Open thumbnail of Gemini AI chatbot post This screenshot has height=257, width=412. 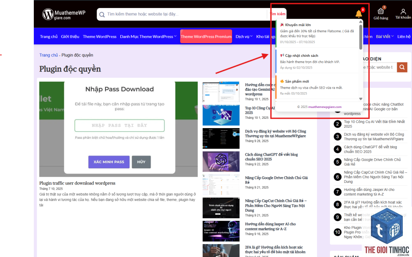tap(221, 92)
